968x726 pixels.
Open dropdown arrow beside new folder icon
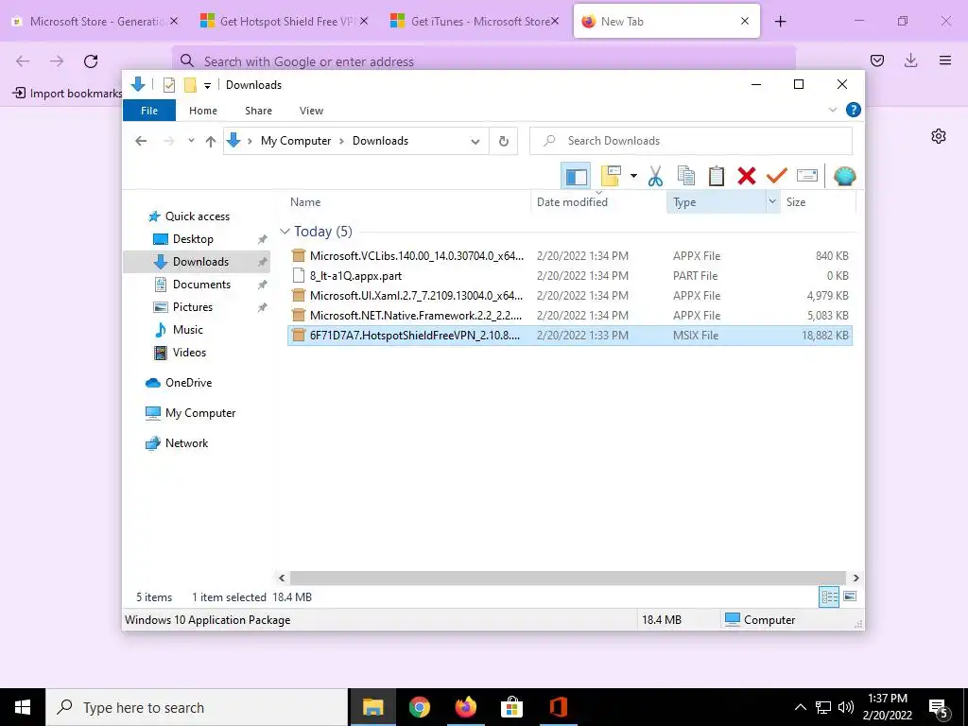(x=633, y=176)
